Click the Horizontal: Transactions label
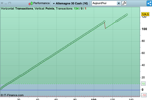152x100 pixels. 17,8
